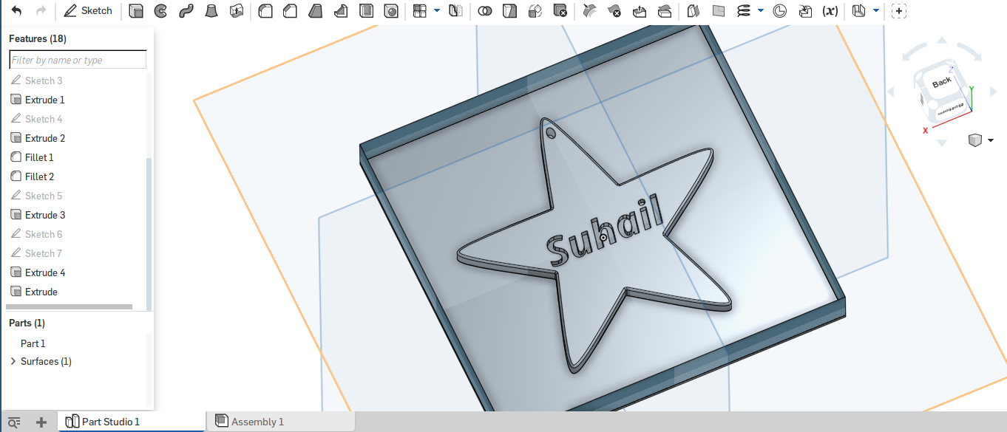
Task: Select Fillet 2 in the feature list
Action: 39,176
